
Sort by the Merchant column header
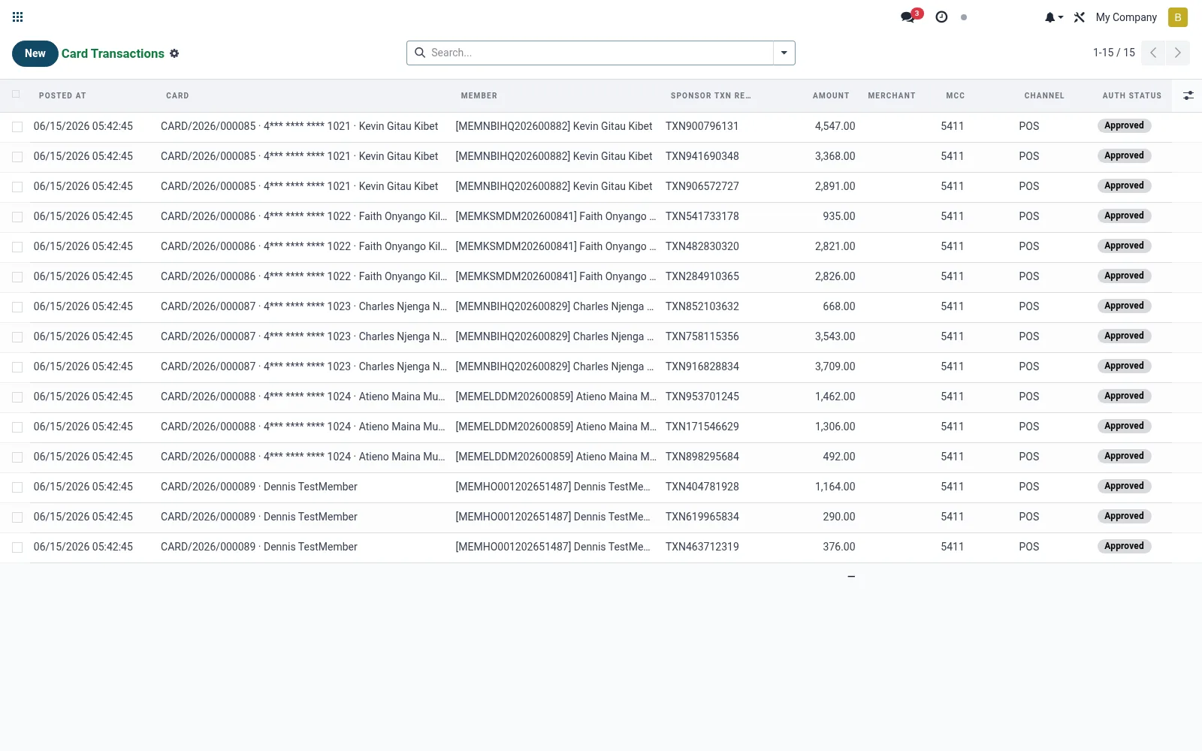point(892,96)
